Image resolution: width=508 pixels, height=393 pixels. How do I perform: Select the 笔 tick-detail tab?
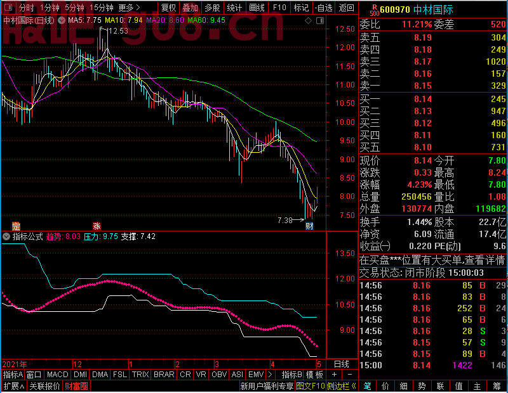point(367,386)
